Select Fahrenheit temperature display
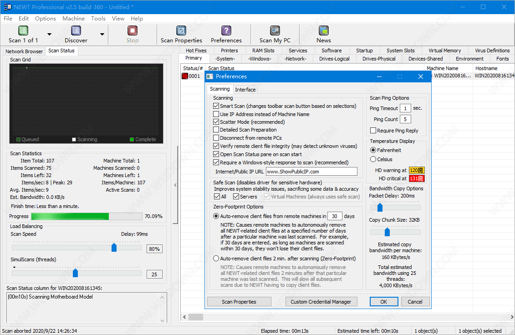 tap(373, 150)
